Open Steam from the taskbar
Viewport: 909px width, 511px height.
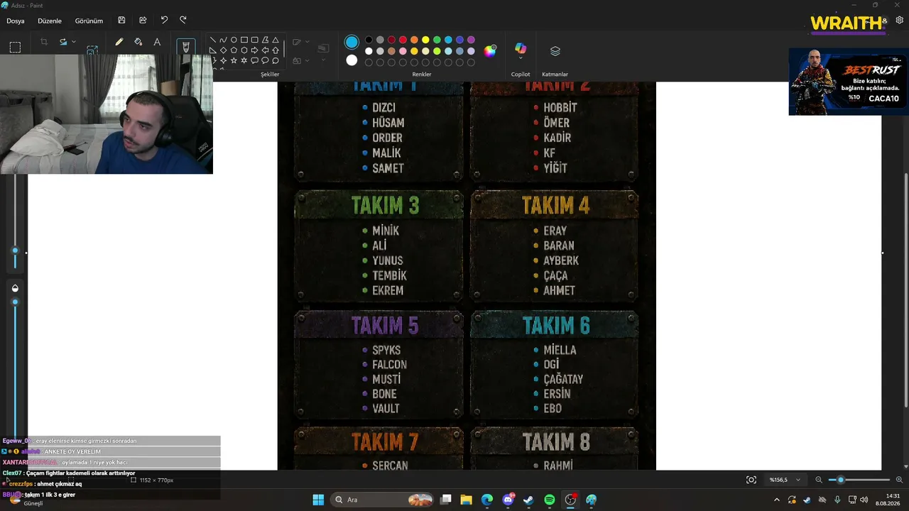(528, 500)
